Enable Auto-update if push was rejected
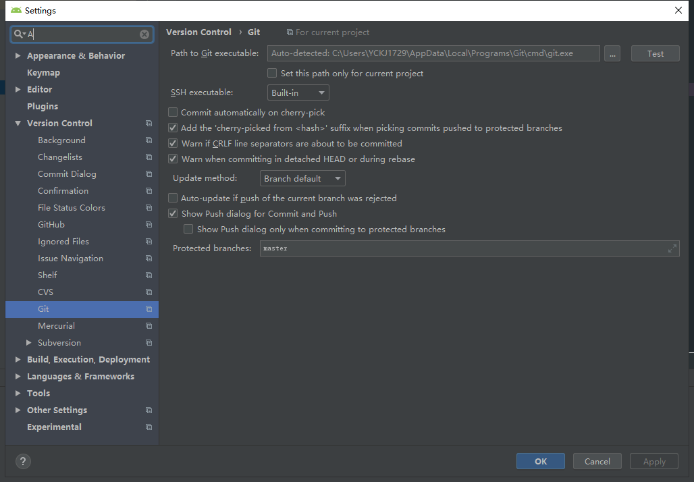Image resolution: width=694 pixels, height=482 pixels. (x=173, y=198)
